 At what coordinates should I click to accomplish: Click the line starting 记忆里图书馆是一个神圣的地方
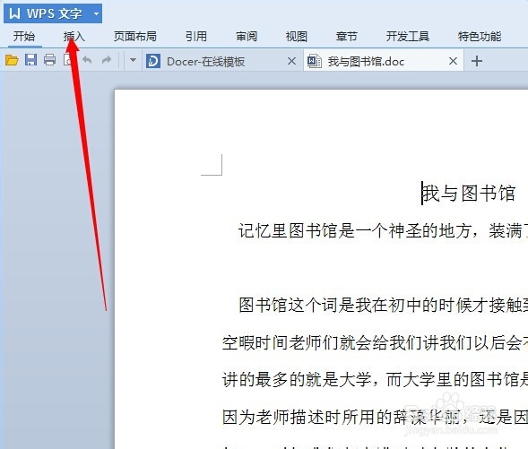(x=383, y=231)
